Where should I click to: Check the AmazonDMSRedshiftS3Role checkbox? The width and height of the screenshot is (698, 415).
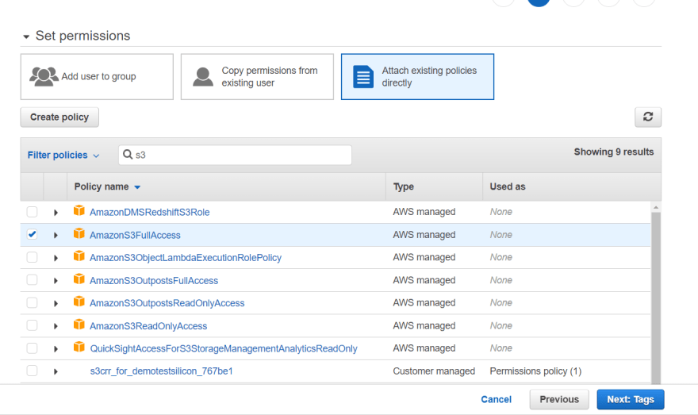click(x=32, y=212)
